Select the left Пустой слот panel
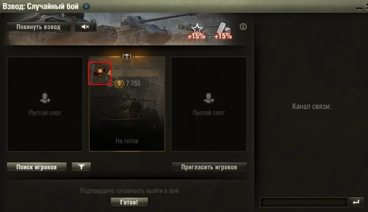The image size is (368, 212). 45,104
